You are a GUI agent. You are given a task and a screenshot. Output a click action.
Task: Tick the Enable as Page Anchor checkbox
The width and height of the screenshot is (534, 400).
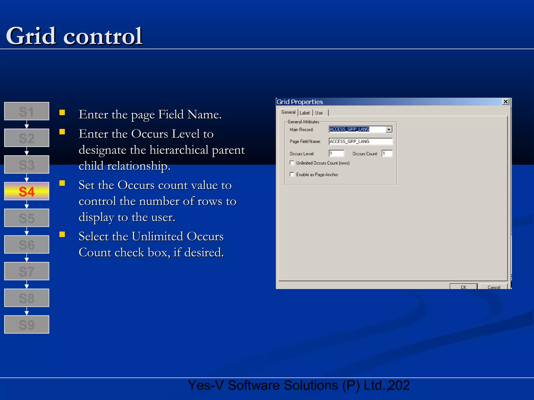click(x=292, y=174)
